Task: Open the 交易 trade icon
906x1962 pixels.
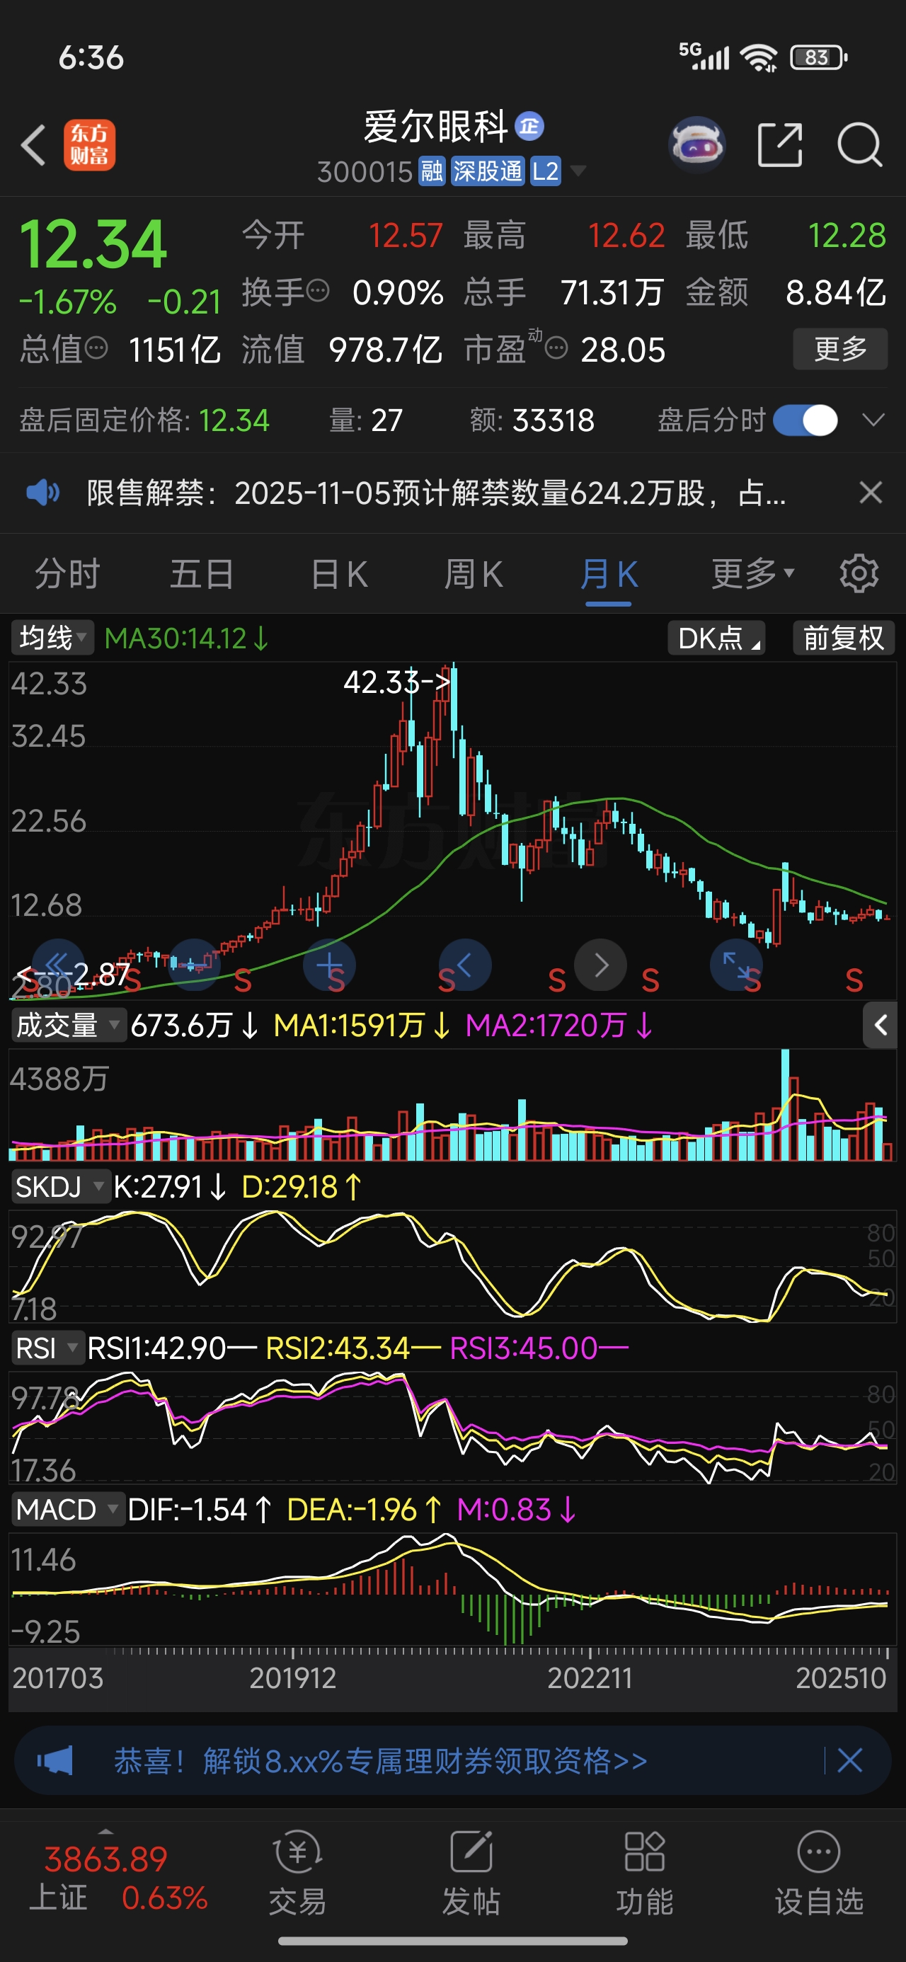Action: (297, 1874)
